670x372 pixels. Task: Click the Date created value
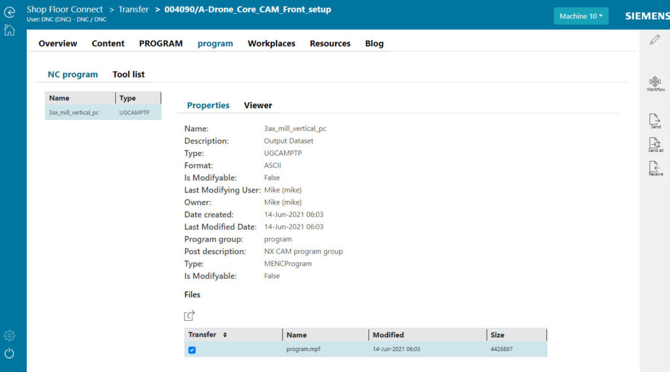point(294,215)
